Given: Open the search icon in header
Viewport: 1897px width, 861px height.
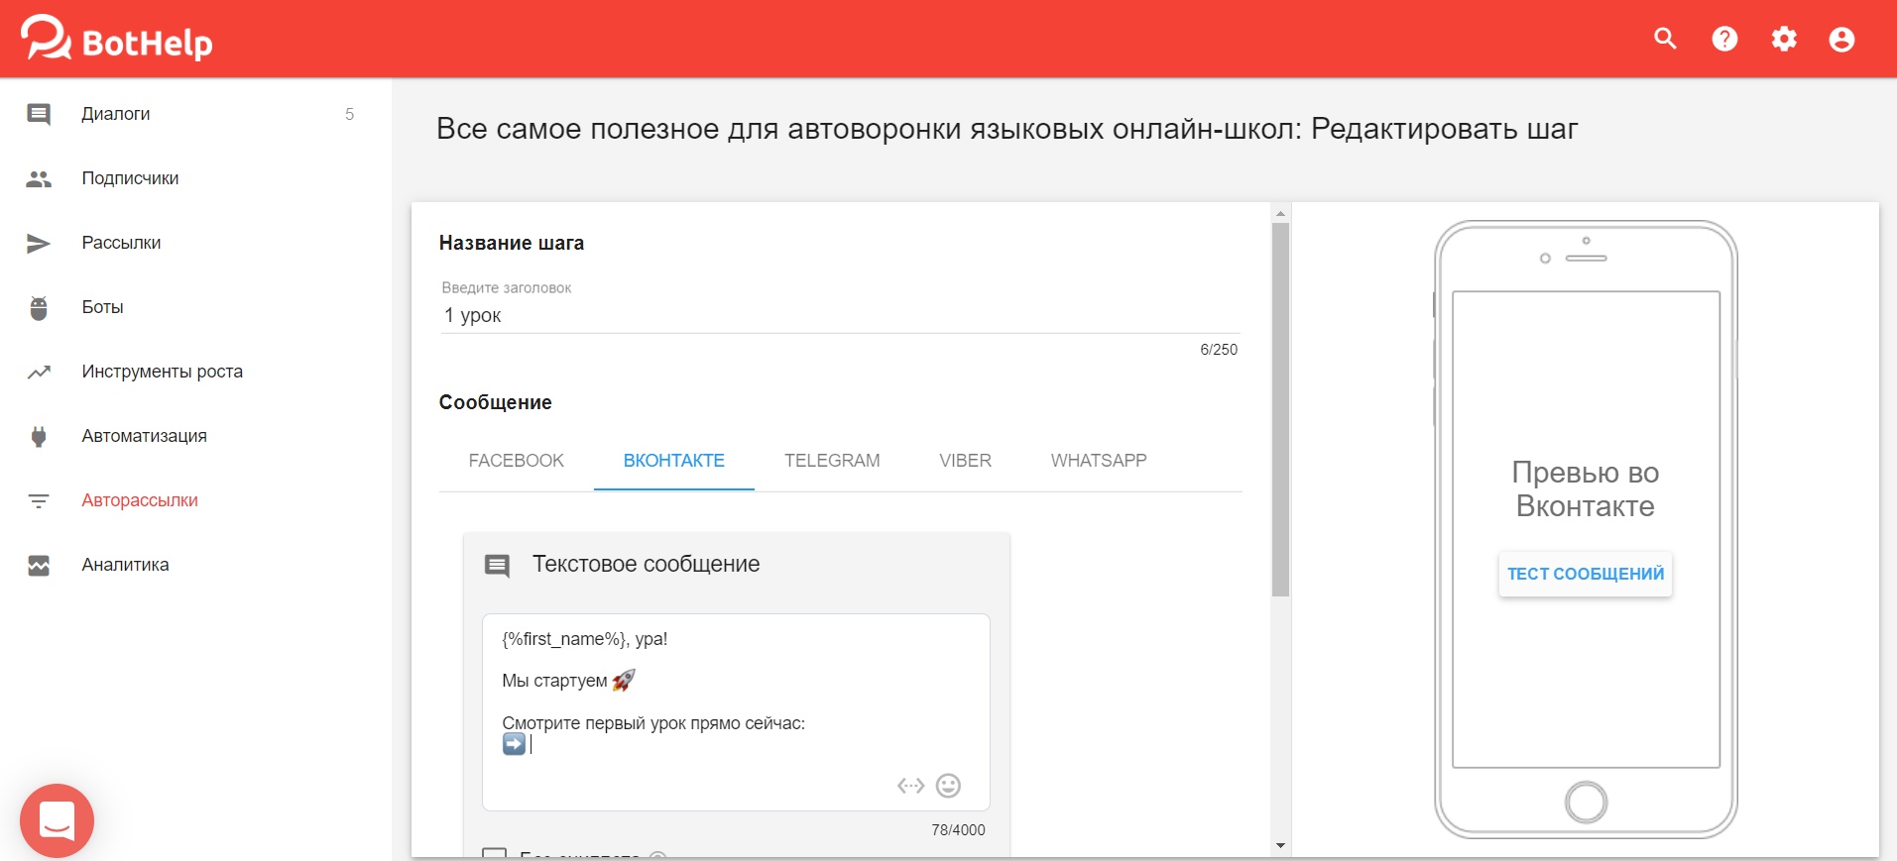Looking at the screenshot, I should (x=1665, y=39).
